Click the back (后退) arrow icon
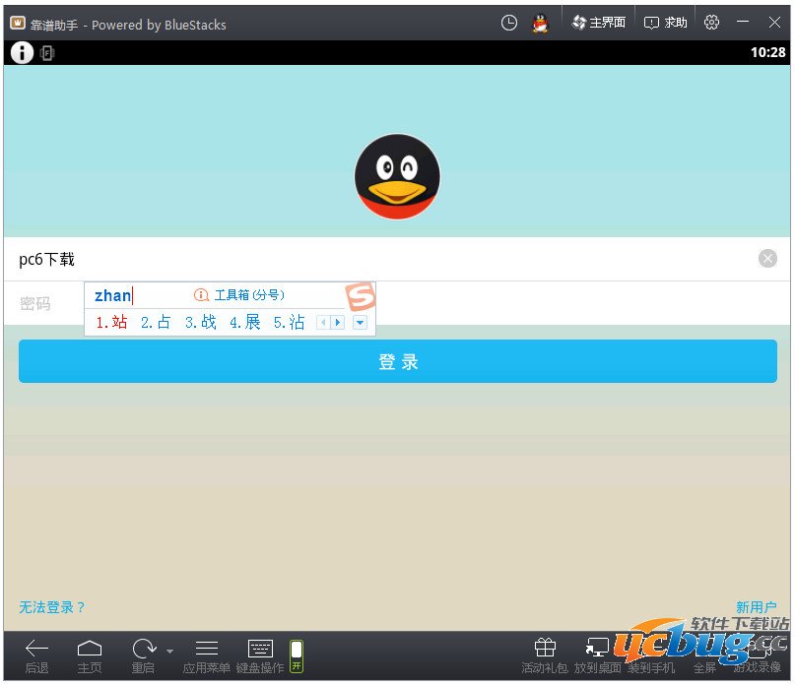The width and height of the screenshot is (795, 685). point(36,648)
